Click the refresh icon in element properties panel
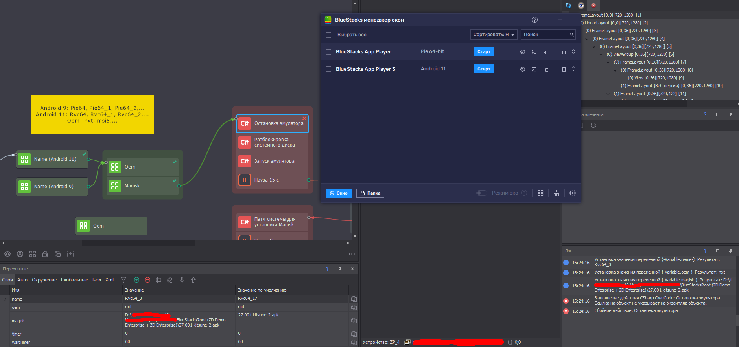 (x=593, y=125)
